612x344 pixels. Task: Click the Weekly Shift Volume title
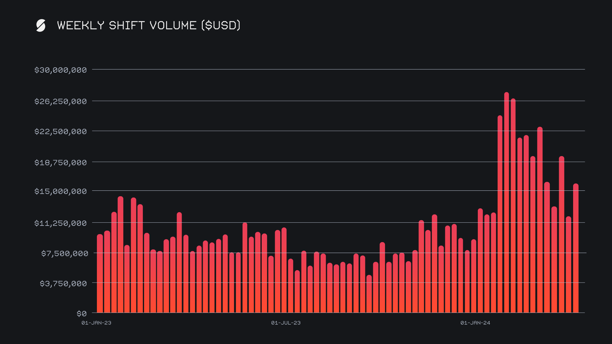[x=149, y=25]
